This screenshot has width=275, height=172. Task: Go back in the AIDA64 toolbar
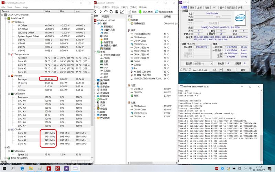tap(96, 12)
